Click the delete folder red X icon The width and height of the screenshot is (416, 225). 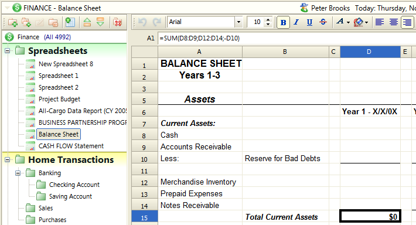click(x=117, y=22)
